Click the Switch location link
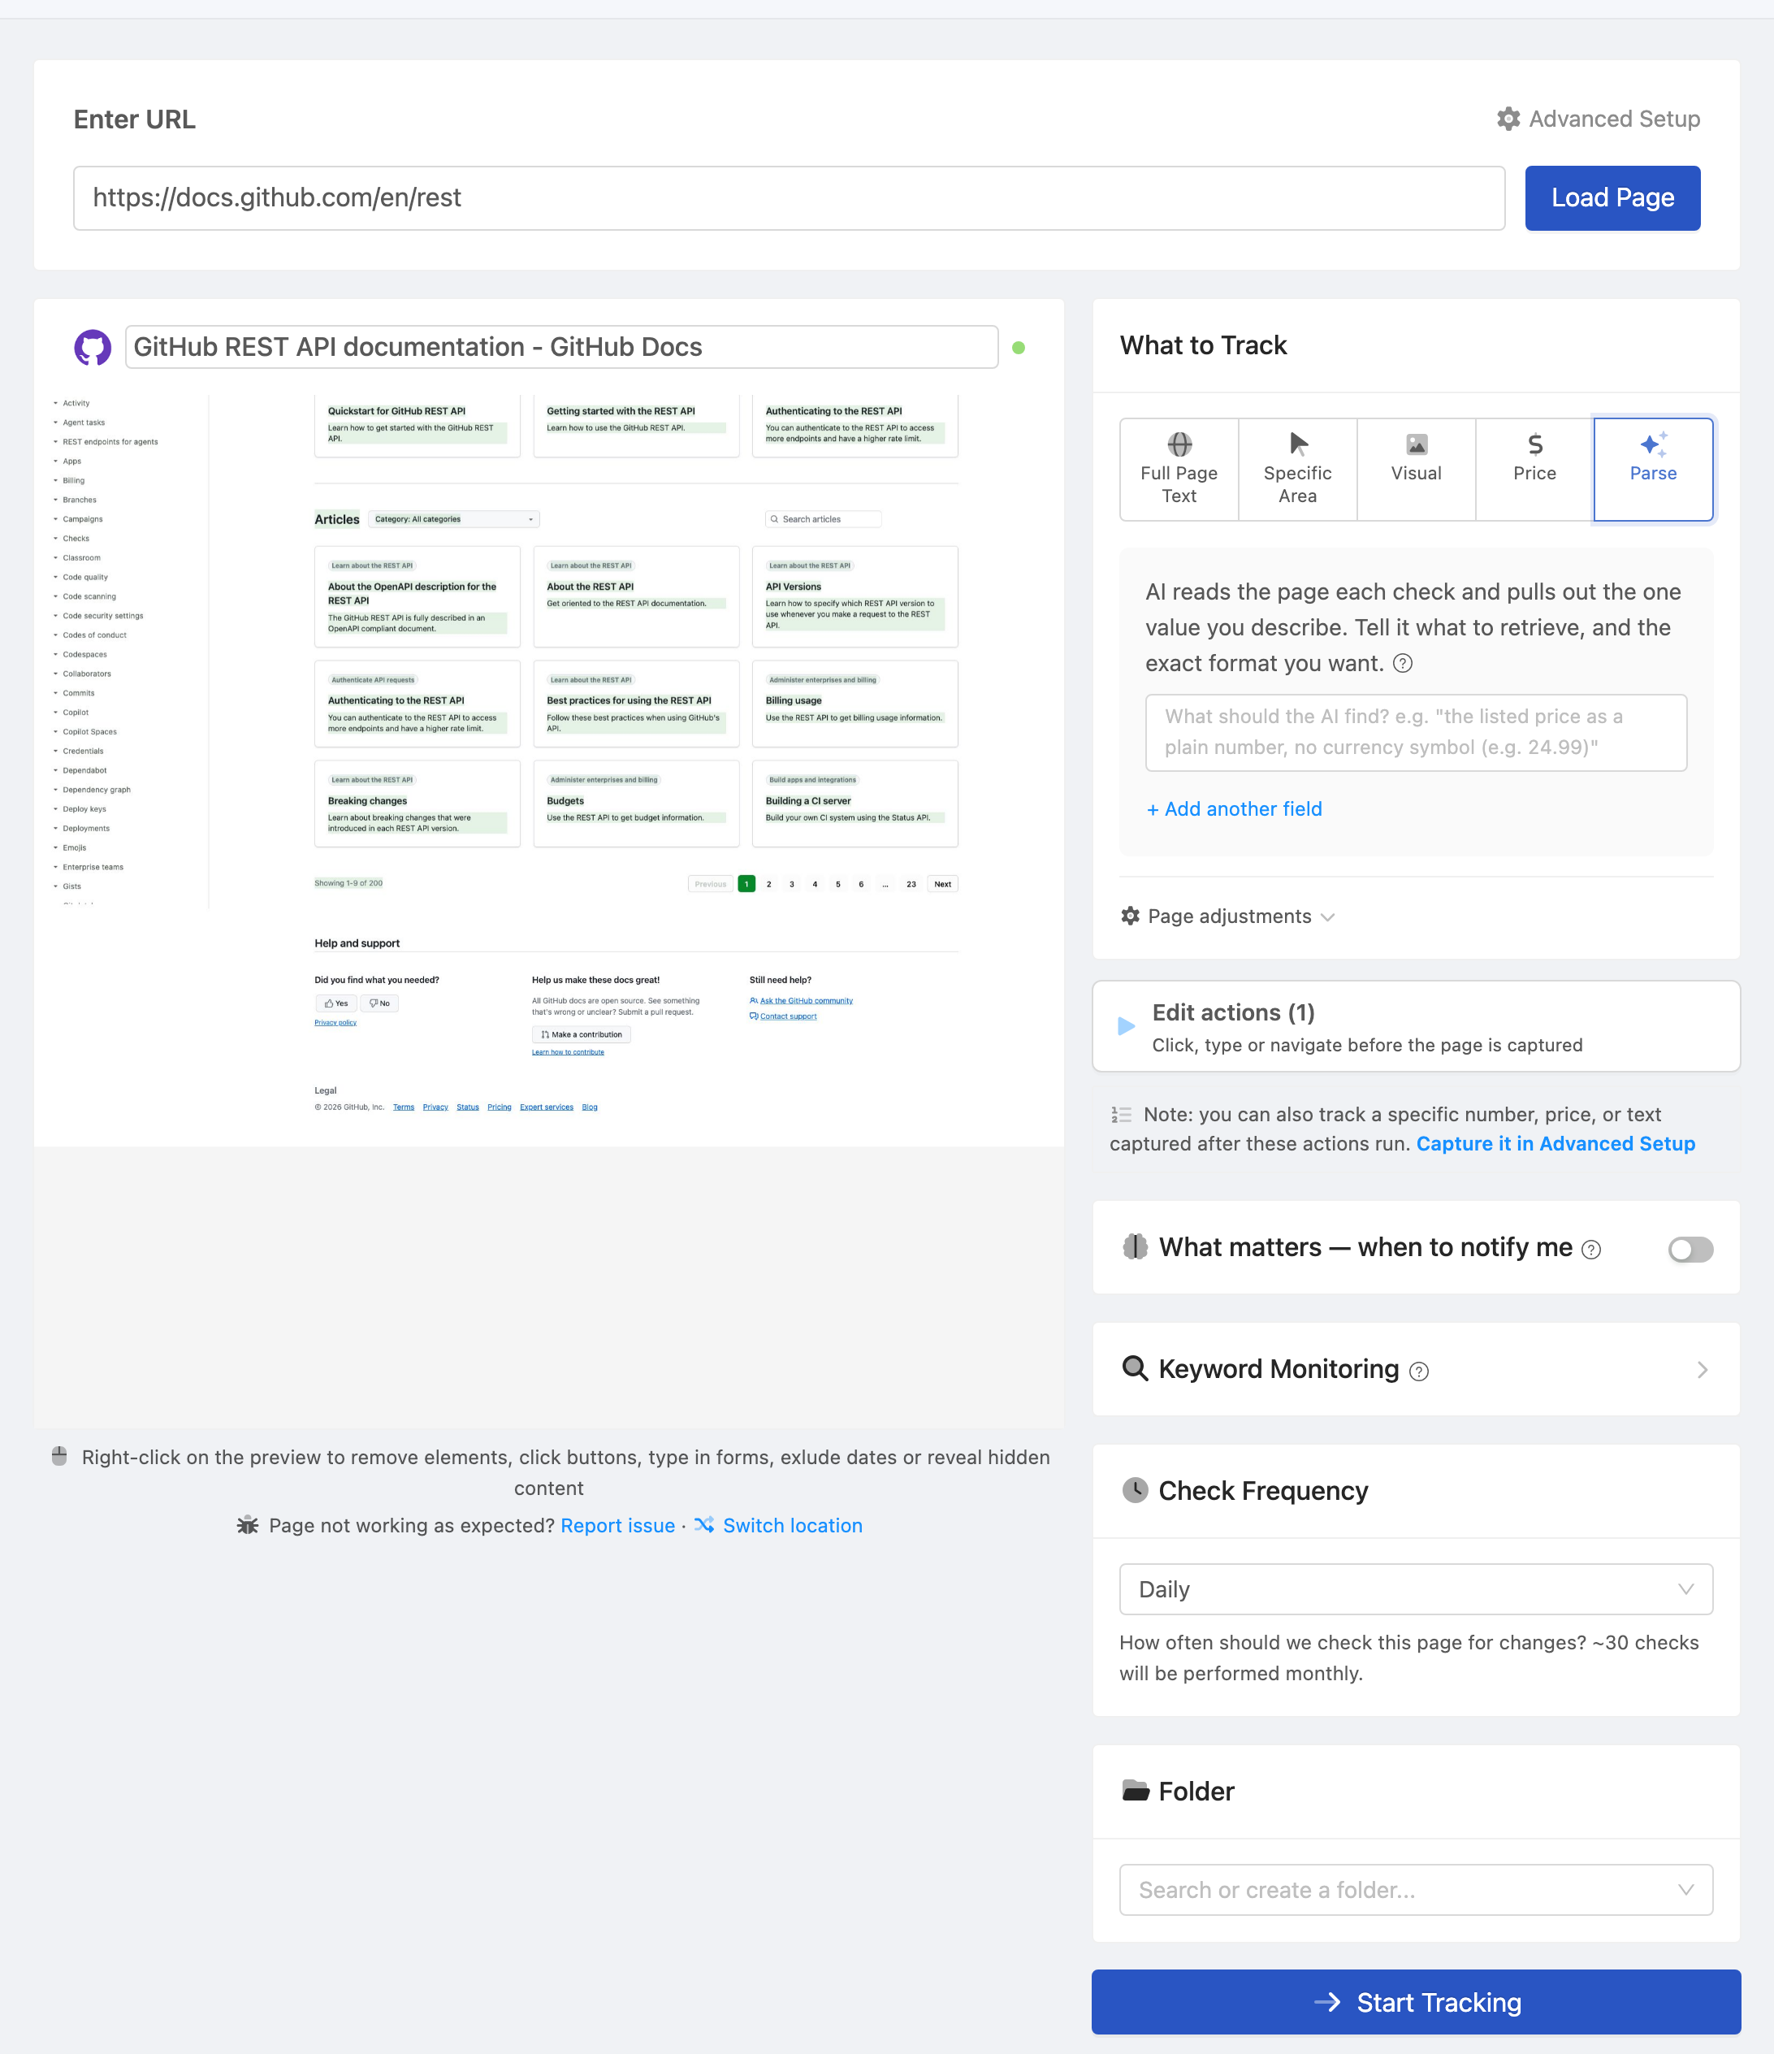This screenshot has width=1774, height=2054. (792, 1524)
